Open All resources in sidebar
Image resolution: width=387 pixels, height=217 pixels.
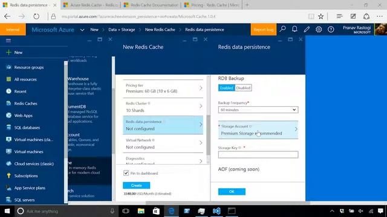(x=25, y=79)
